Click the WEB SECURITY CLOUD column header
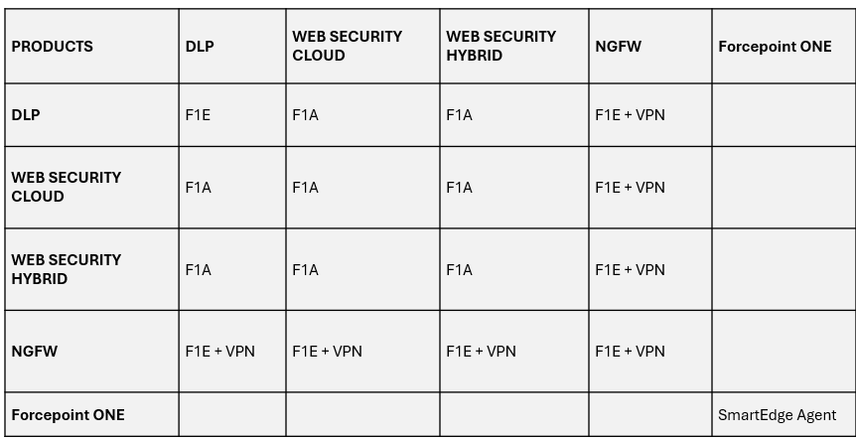This screenshot has height=439, width=856. pyautogui.click(x=347, y=47)
